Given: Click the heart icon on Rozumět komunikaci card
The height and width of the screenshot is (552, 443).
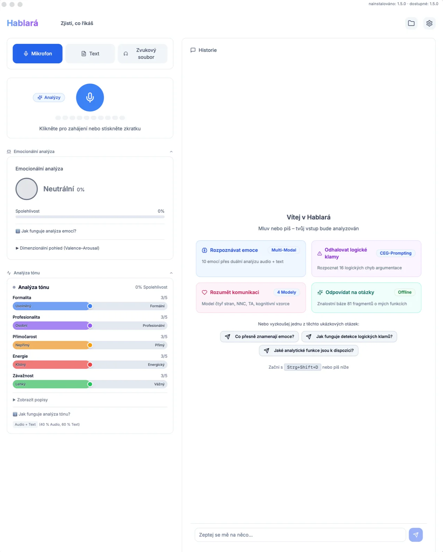Looking at the screenshot, I should tap(205, 292).
